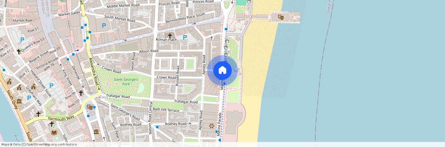Click the Roman Place label

[x=166, y=40]
